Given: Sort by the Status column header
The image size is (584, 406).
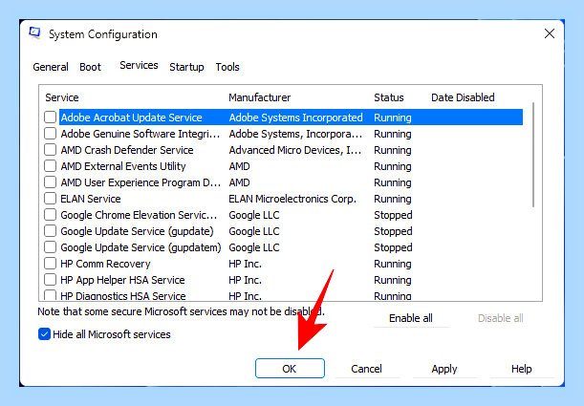Looking at the screenshot, I should tap(389, 97).
